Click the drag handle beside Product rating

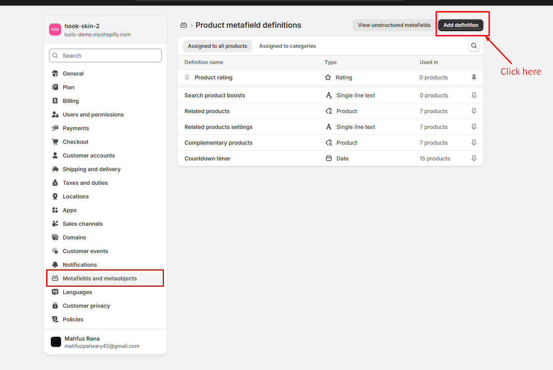click(x=187, y=77)
